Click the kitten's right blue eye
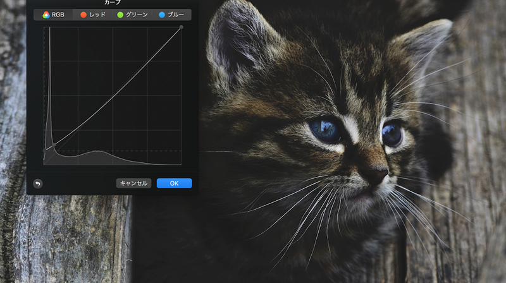506x283 pixels. coord(391,133)
